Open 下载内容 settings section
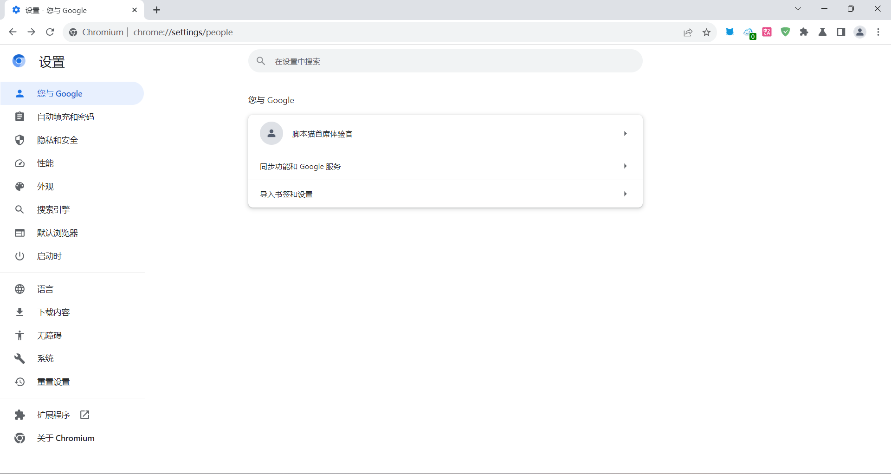 72,312
